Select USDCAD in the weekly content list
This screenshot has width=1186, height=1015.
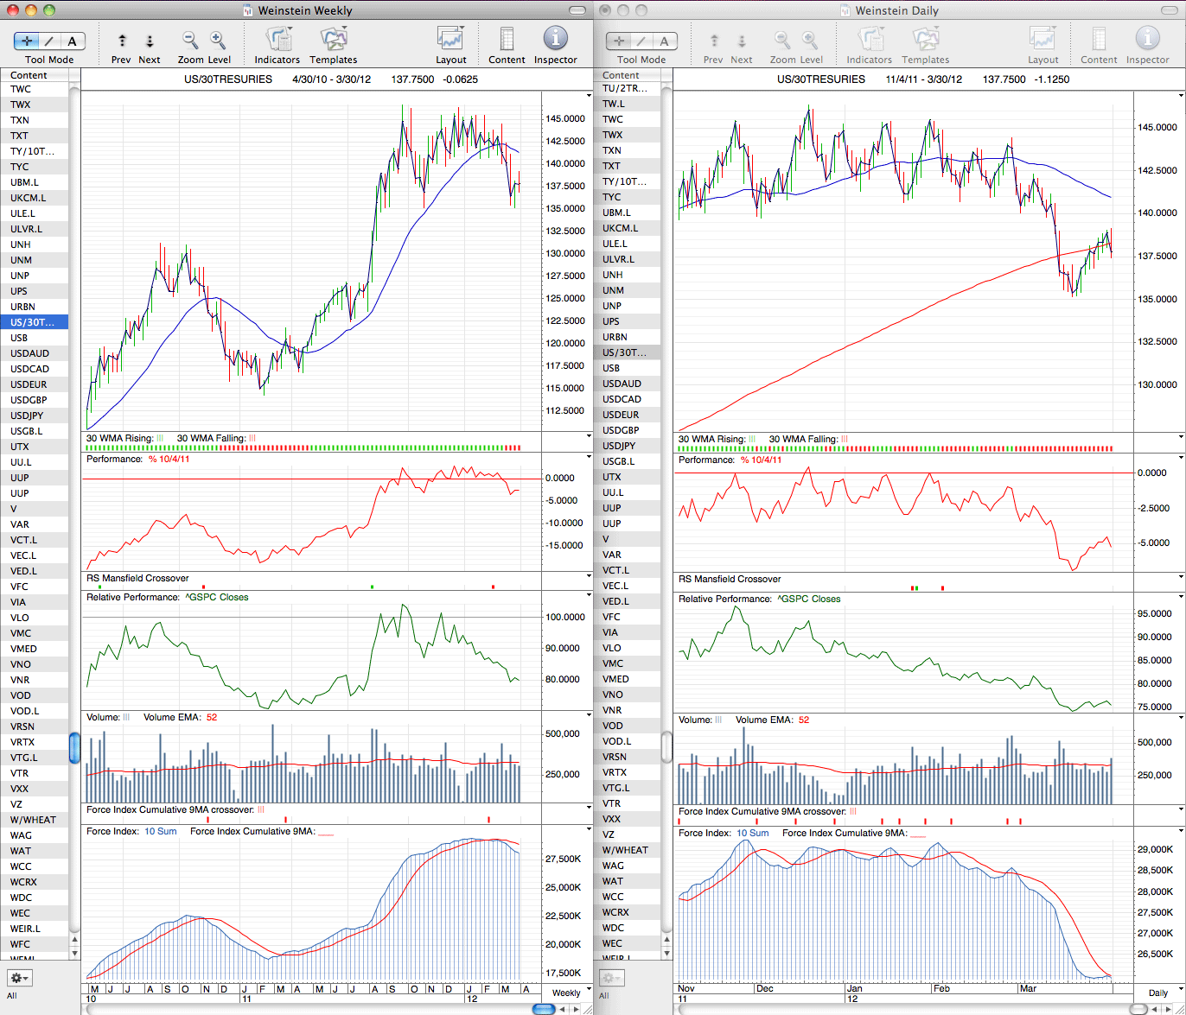tap(35, 369)
